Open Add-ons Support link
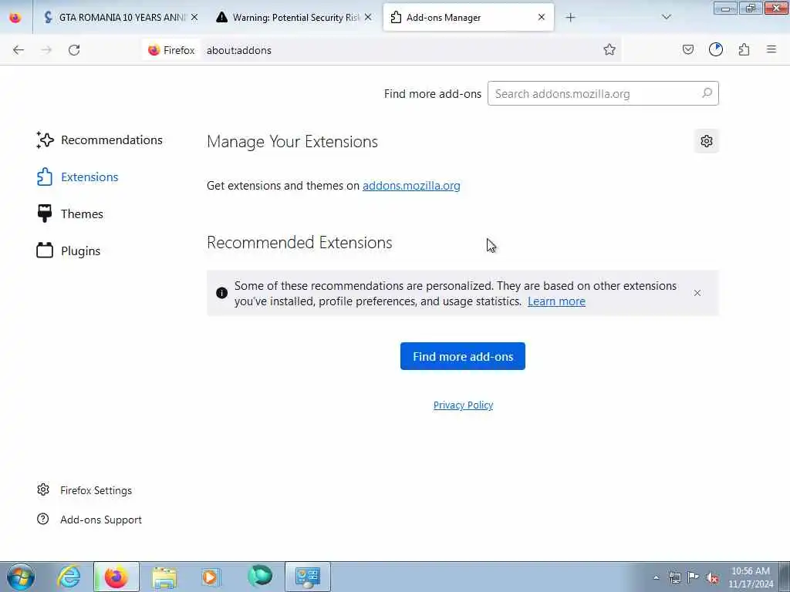Image resolution: width=790 pixels, height=592 pixels. (89, 520)
